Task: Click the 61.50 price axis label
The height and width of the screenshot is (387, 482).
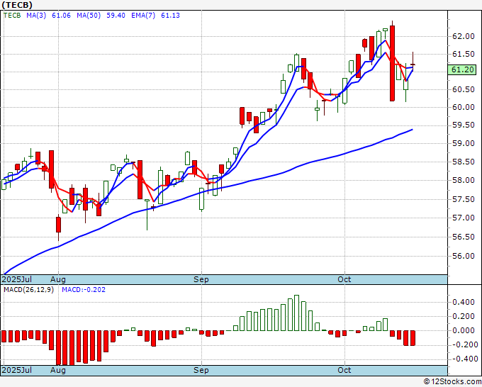Action: pyautogui.click(x=464, y=54)
